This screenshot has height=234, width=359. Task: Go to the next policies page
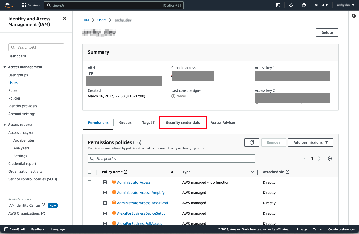[x=319, y=158]
